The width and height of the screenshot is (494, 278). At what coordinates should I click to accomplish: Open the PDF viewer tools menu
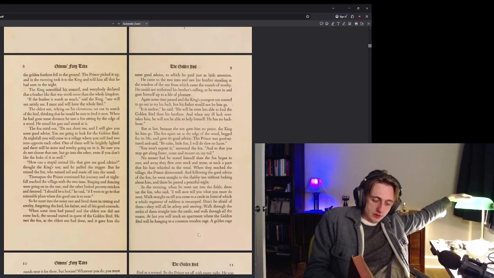pos(368,24)
